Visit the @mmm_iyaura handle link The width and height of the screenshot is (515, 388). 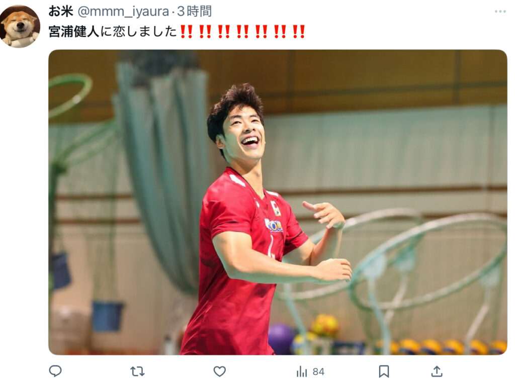click(x=123, y=12)
